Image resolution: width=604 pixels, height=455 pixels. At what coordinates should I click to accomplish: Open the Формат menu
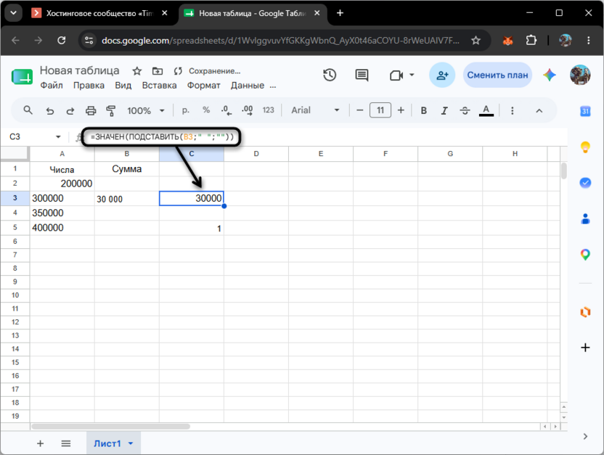(x=203, y=86)
